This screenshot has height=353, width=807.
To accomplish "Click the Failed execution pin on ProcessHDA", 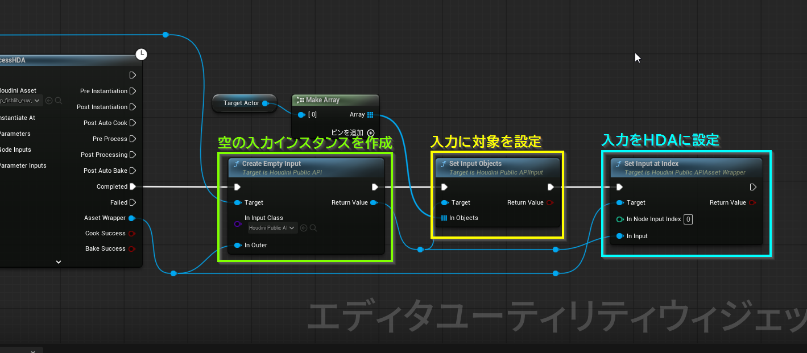I will point(133,202).
